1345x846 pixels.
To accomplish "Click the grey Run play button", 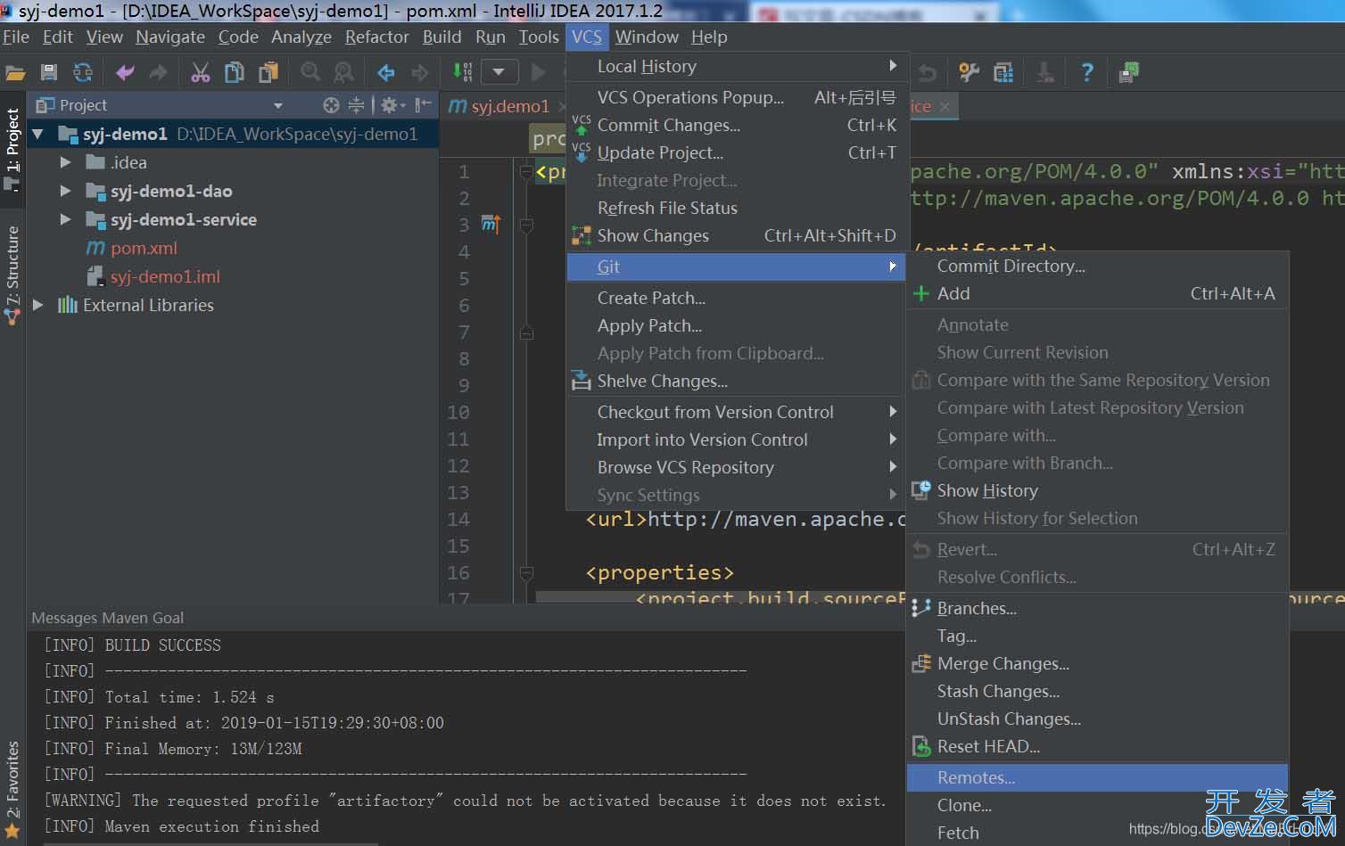I will pos(539,72).
